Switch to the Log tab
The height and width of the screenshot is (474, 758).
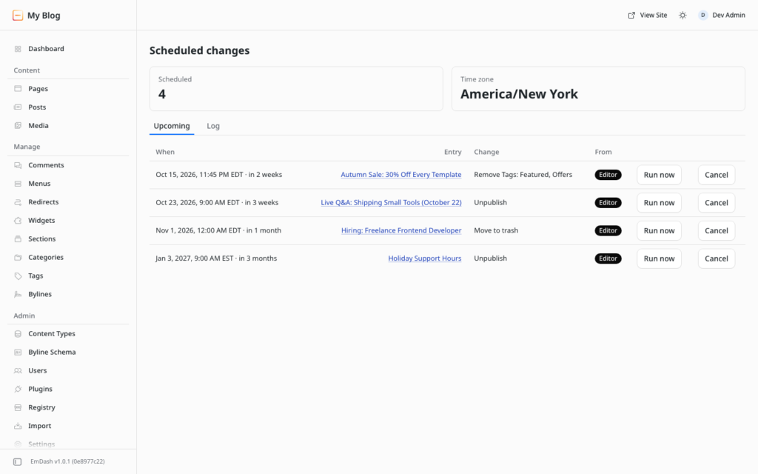click(x=213, y=126)
